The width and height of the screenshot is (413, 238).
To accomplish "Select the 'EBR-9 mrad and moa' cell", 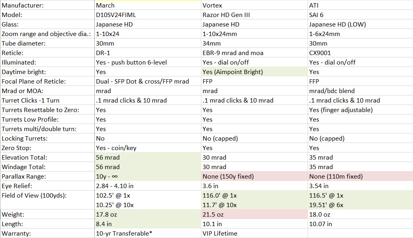I will click(254, 53).
